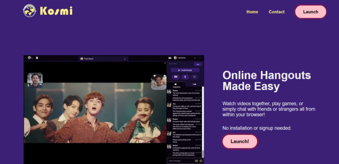Viewport: 339px width, 164px height.
Task: Click the chat scrollbar
Action: 203,122
